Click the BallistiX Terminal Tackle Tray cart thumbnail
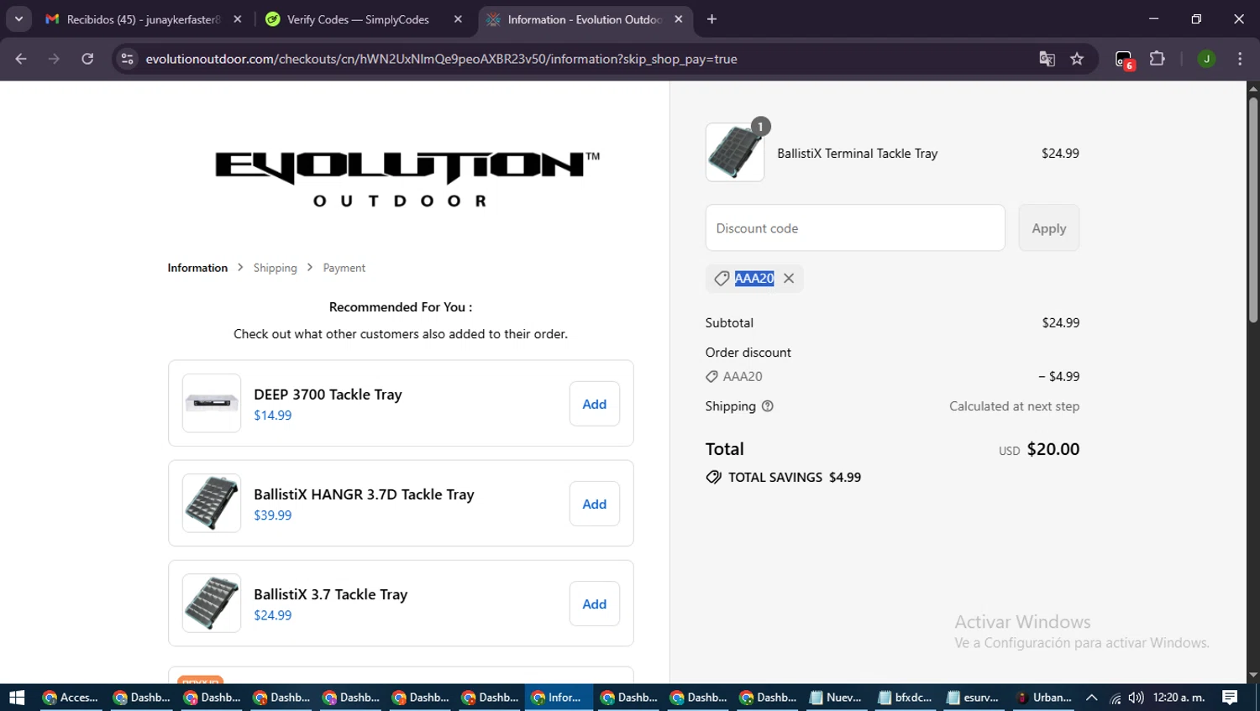This screenshot has width=1260, height=711. [735, 152]
